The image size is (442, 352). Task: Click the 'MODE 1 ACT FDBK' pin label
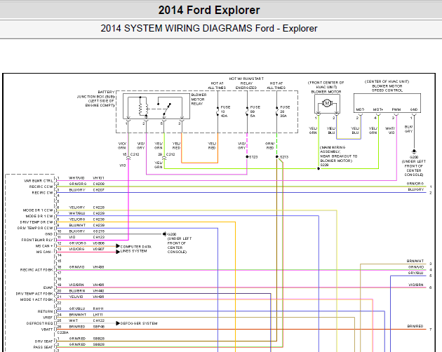click(36, 299)
